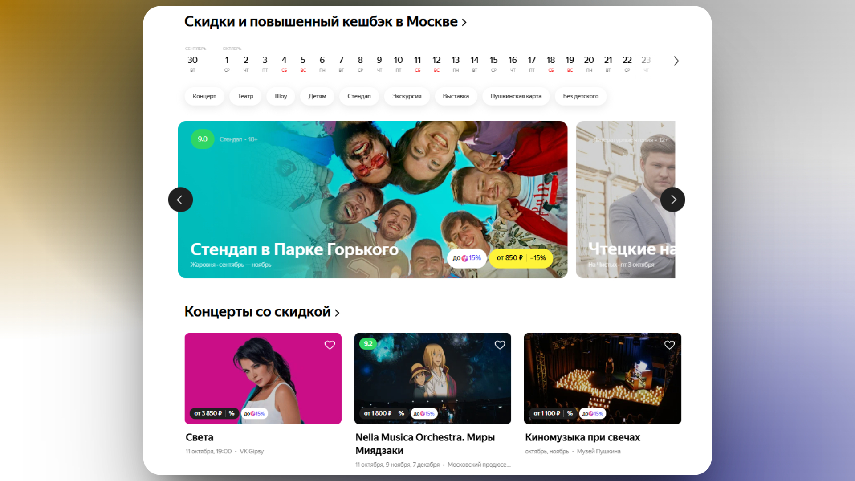Expand Скидки и повышенный кешбэк header chevron
This screenshot has height=481, width=855.
pos(464,21)
